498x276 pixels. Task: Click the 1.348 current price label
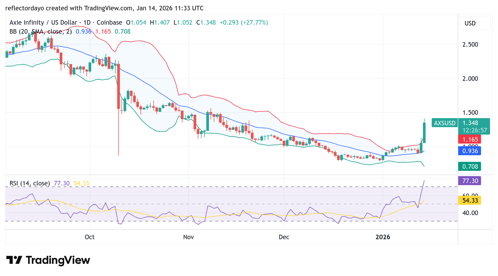(470, 123)
